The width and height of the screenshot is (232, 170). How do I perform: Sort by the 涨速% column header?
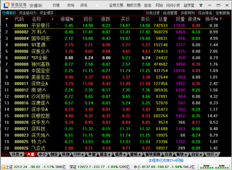[194, 19]
